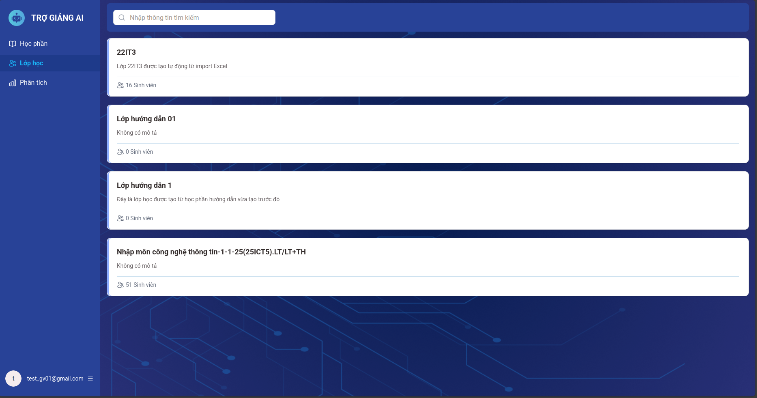
Task: Open the user menu hamburger icon
Action: [90, 379]
